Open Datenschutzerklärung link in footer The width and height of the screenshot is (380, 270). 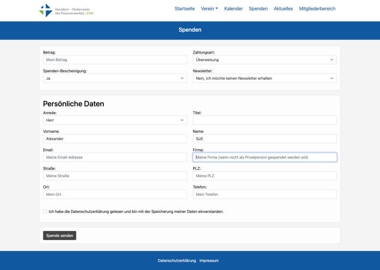[177, 260]
